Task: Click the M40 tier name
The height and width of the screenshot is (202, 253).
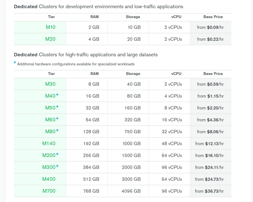Action: tap(50, 96)
